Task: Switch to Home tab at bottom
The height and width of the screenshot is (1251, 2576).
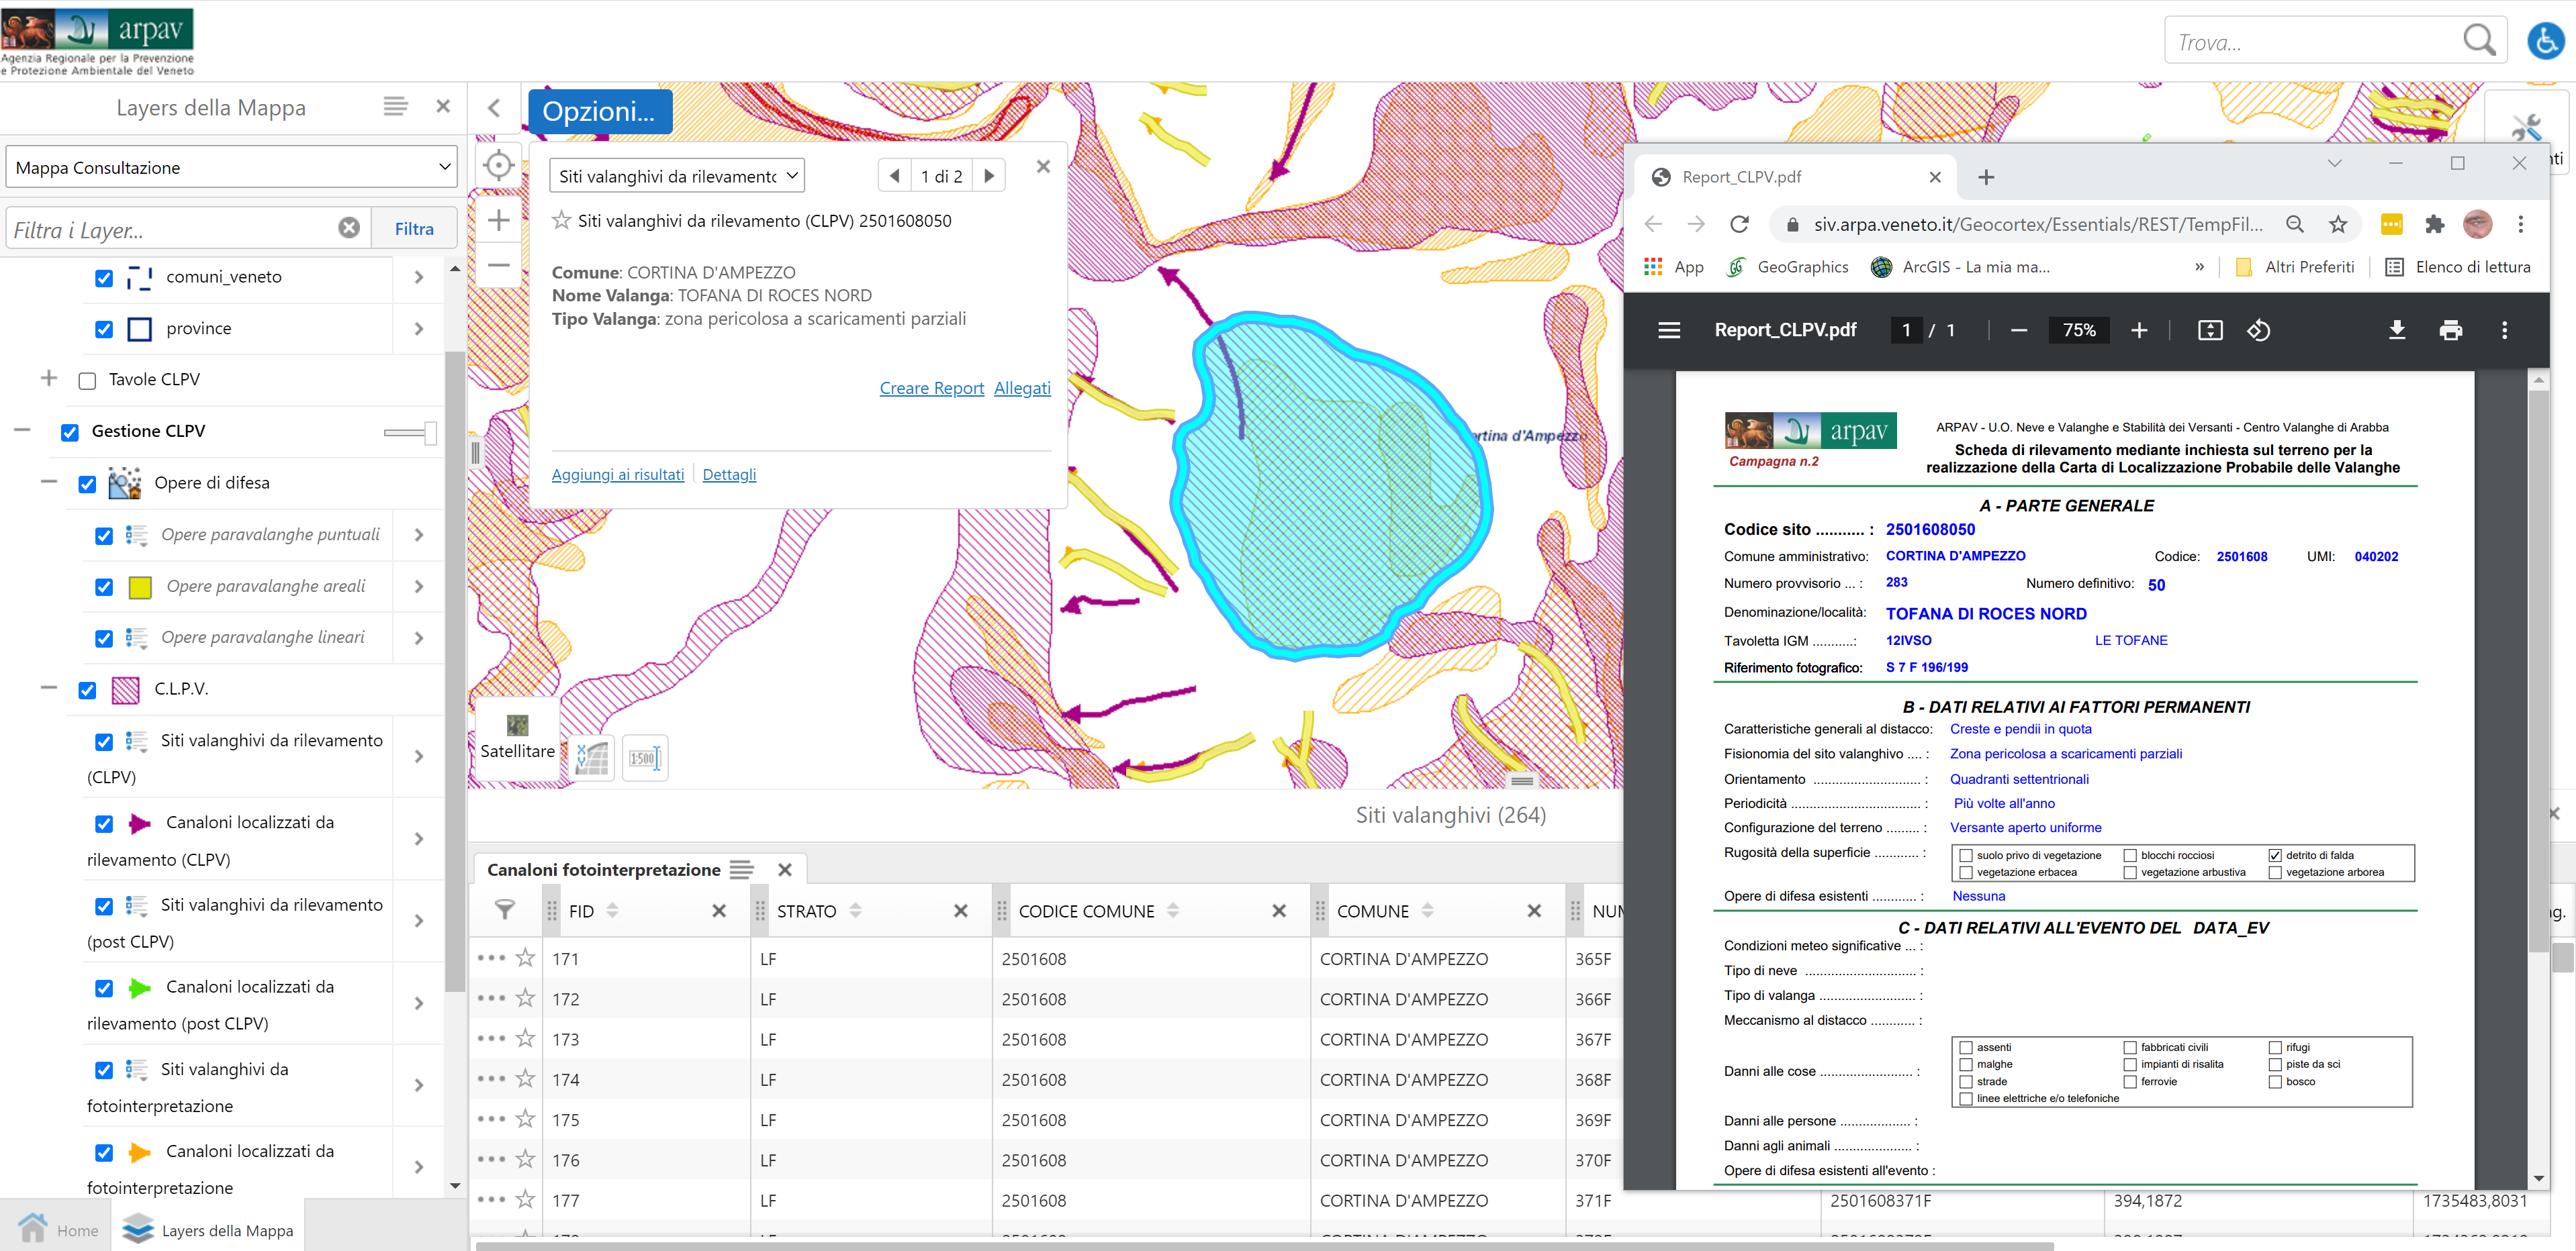Action: coord(58,1229)
